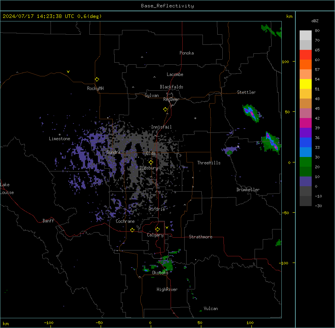Click the Calgary label
The width and height of the screenshot is (335, 328).
click(155, 235)
